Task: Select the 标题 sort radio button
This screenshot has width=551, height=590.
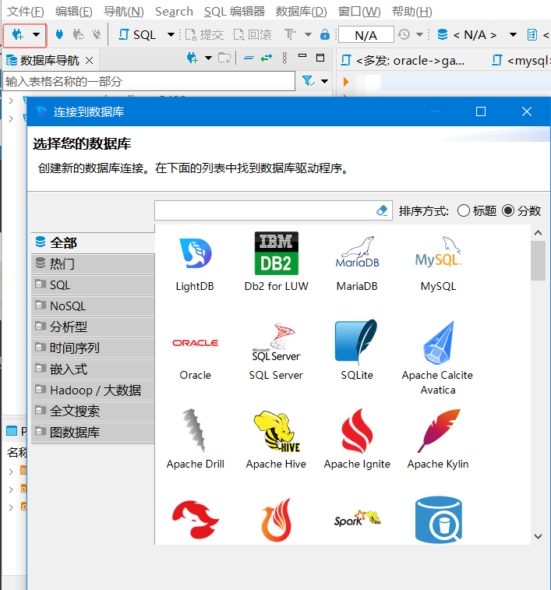Action: click(464, 210)
